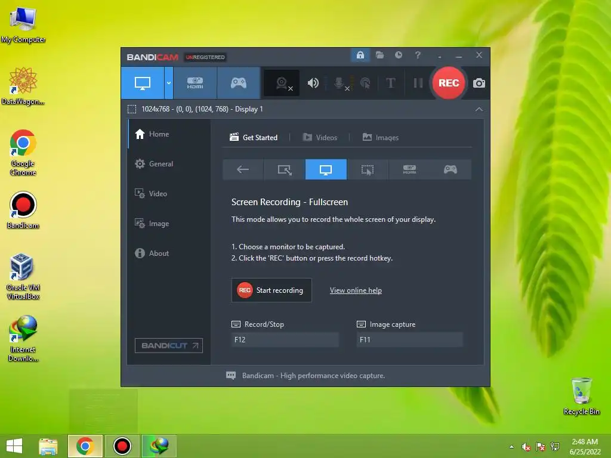Viewport: 611px width, 458px height.
Task: Select HDMI device recording mode in top toolbar
Action: (x=195, y=83)
